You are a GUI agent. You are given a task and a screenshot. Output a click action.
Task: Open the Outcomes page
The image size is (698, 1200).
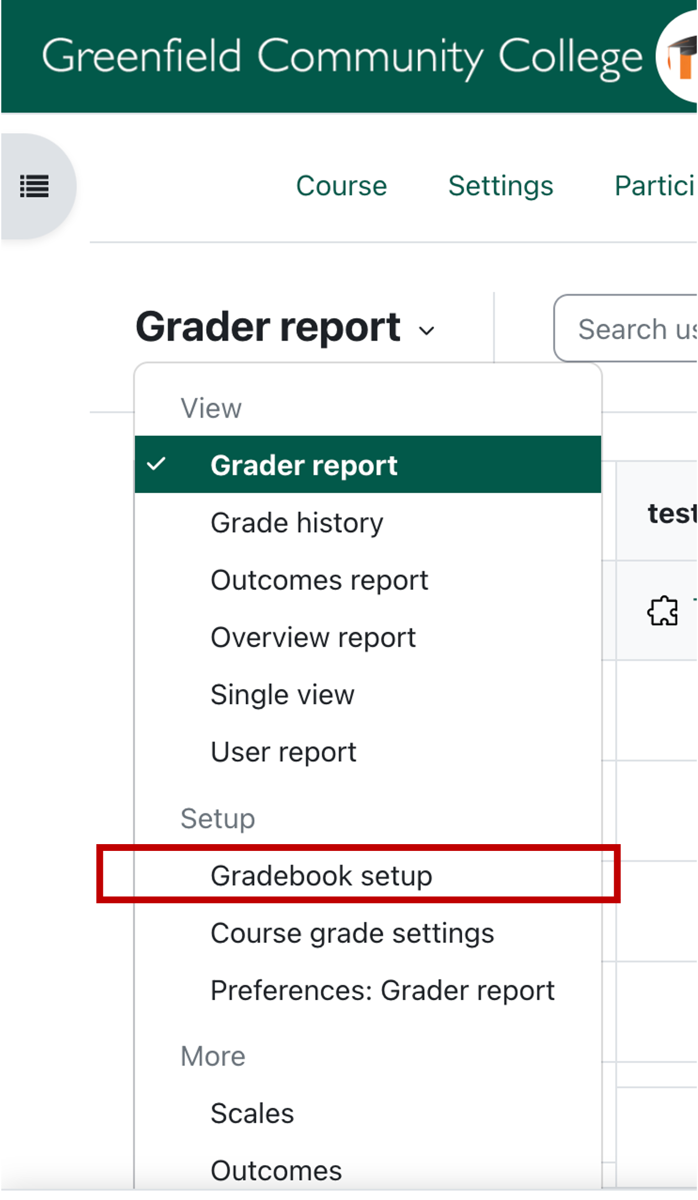[x=276, y=1170]
